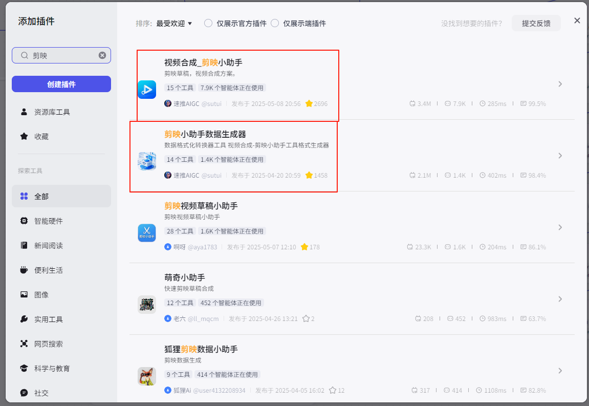The image size is (589, 406).
Task: Select 资源库工具 menu entry
Action: [x=61, y=112]
